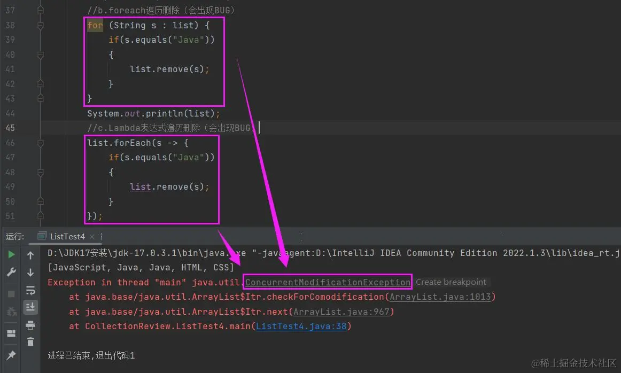
Task: Open ArrayList.java:1013 stack trace link
Action: [x=440, y=297]
